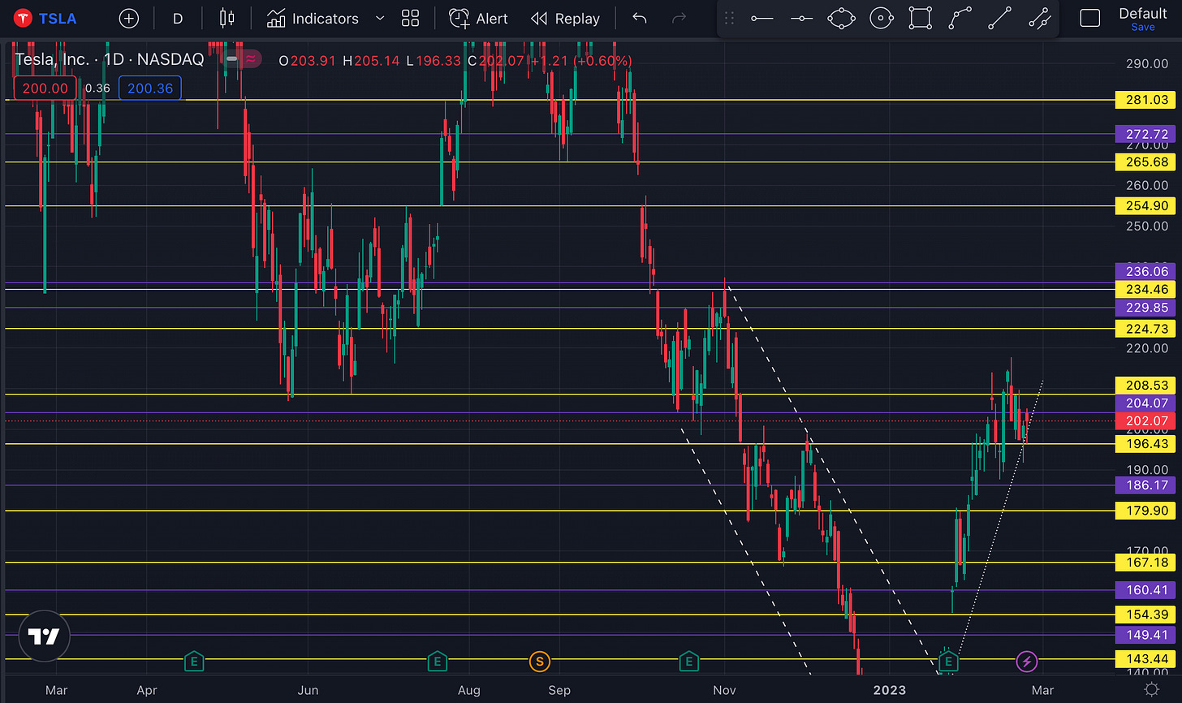Select the ellipse drawing tool

coord(842,18)
